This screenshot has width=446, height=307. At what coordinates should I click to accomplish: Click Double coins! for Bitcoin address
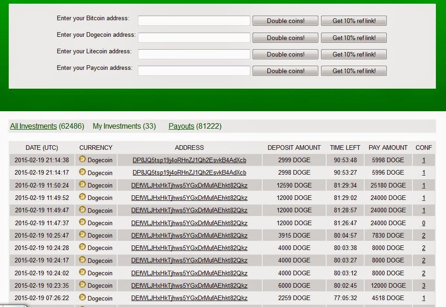pos(285,21)
